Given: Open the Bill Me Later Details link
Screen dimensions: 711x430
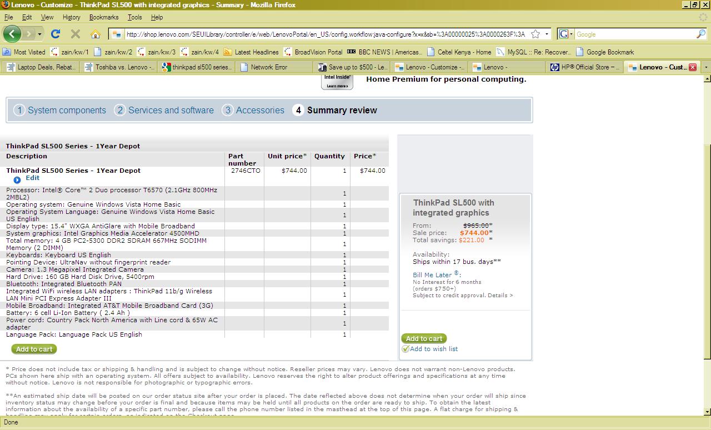Looking at the screenshot, I should tap(500, 295).
